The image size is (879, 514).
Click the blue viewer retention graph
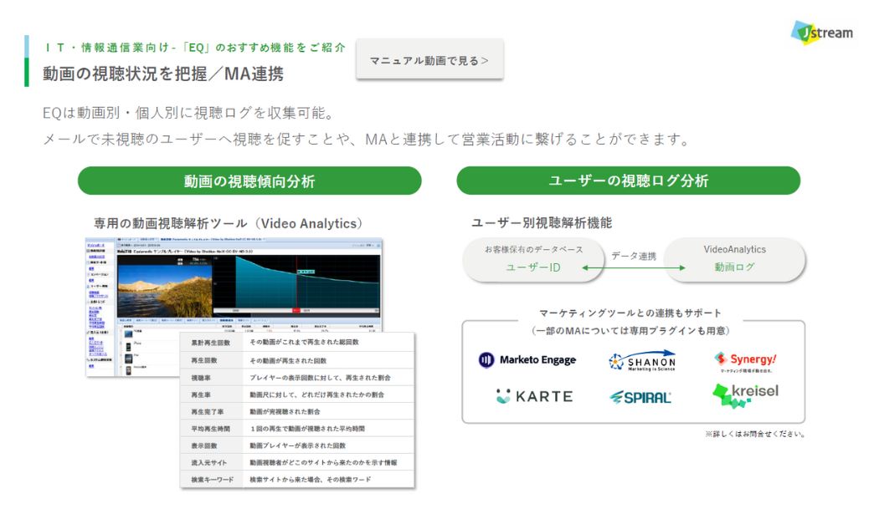(x=297, y=284)
